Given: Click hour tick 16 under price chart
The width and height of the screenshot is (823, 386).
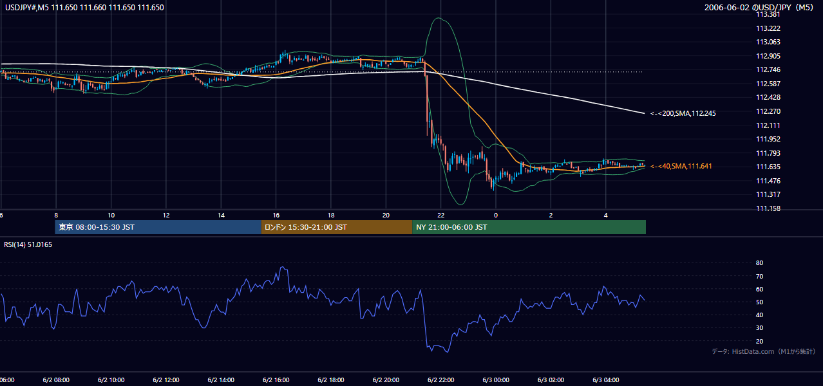Looking at the screenshot, I should pyautogui.click(x=276, y=215).
